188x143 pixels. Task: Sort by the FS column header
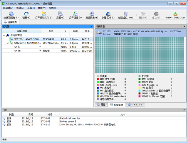(65, 31)
